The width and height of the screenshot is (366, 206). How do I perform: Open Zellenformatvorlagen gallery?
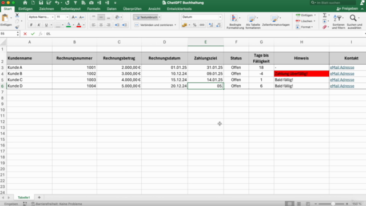(x=276, y=21)
